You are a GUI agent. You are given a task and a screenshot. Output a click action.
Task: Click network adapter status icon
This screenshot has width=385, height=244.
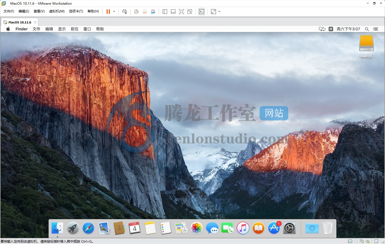coord(362,241)
